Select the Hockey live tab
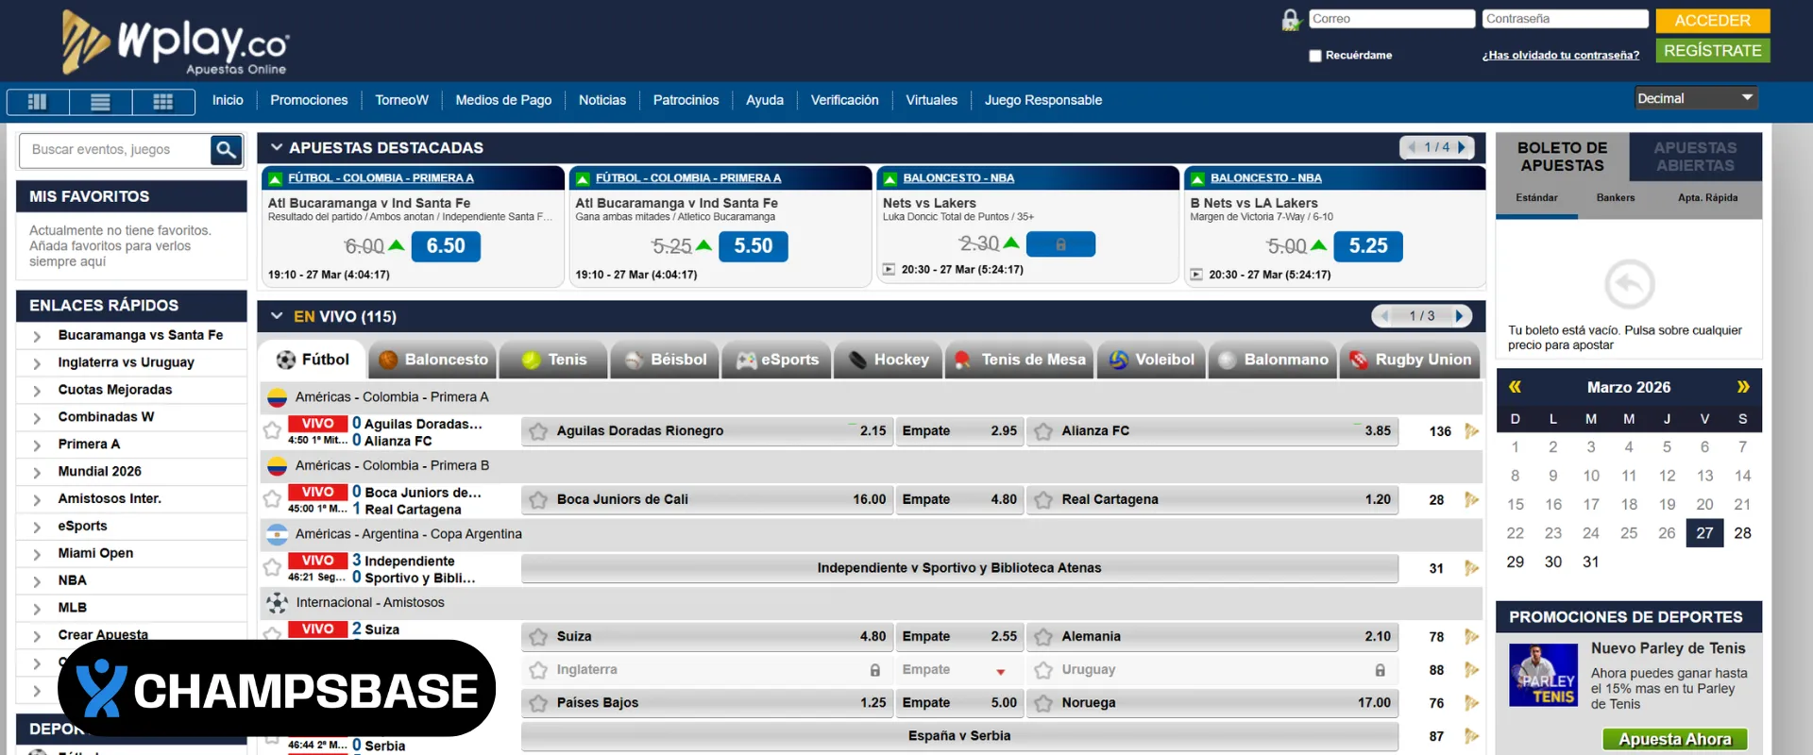The height and width of the screenshot is (755, 1813). [x=888, y=360]
